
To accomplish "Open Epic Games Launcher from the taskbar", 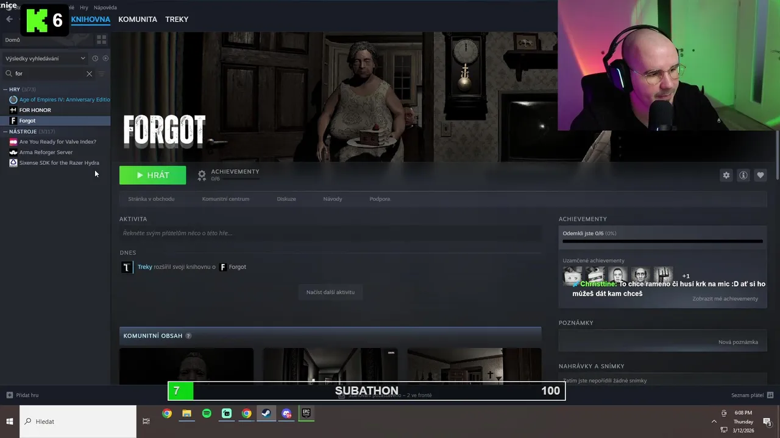I will (306, 414).
